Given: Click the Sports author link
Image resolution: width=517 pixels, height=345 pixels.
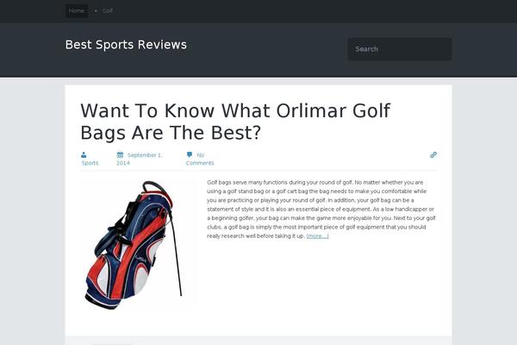Looking at the screenshot, I should point(90,163).
